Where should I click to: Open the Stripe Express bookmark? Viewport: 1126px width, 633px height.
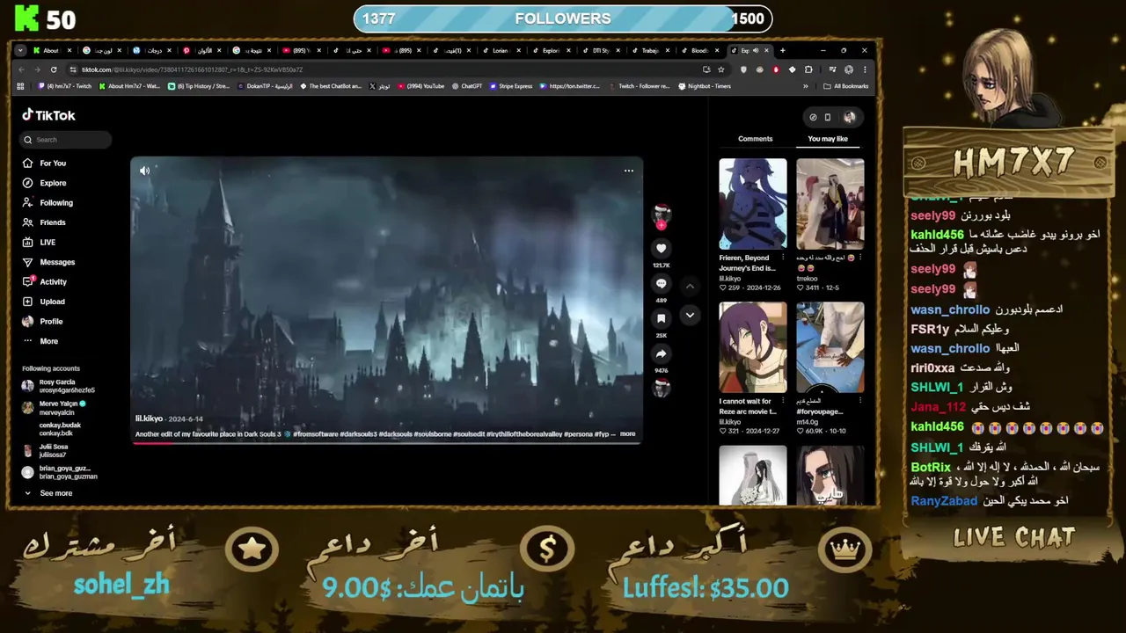(511, 86)
